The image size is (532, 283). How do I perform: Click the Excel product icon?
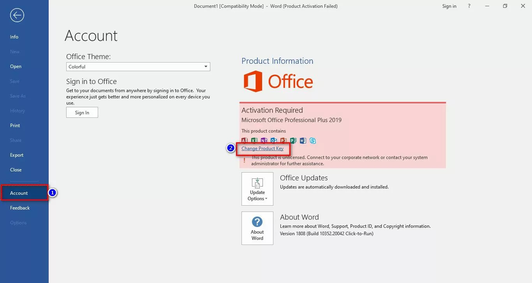coord(254,141)
